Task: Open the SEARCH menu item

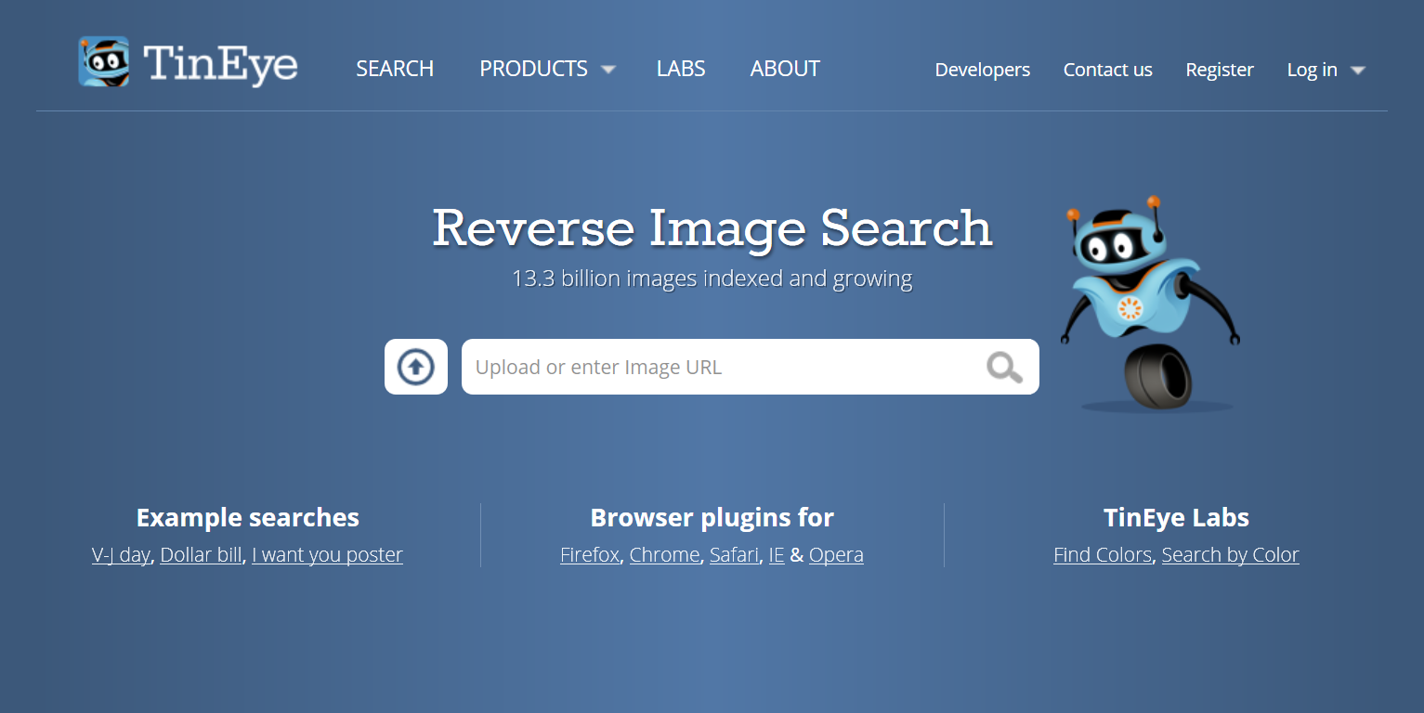Action: (395, 69)
